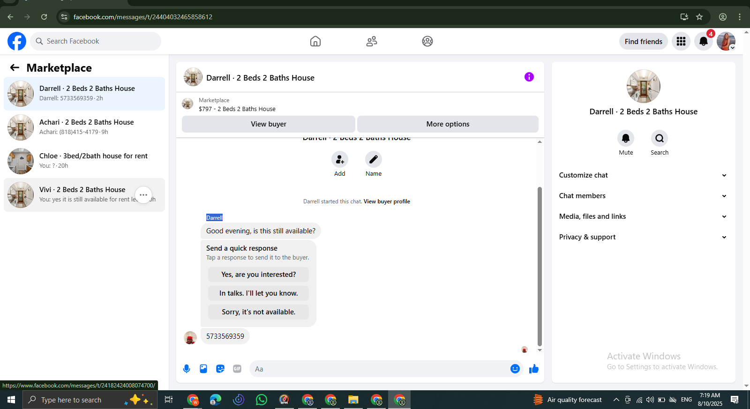Open the conversation information icon
750x409 pixels.
529,77
